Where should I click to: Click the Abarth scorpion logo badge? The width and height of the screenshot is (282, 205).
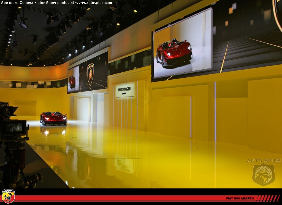(x=8, y=196)
